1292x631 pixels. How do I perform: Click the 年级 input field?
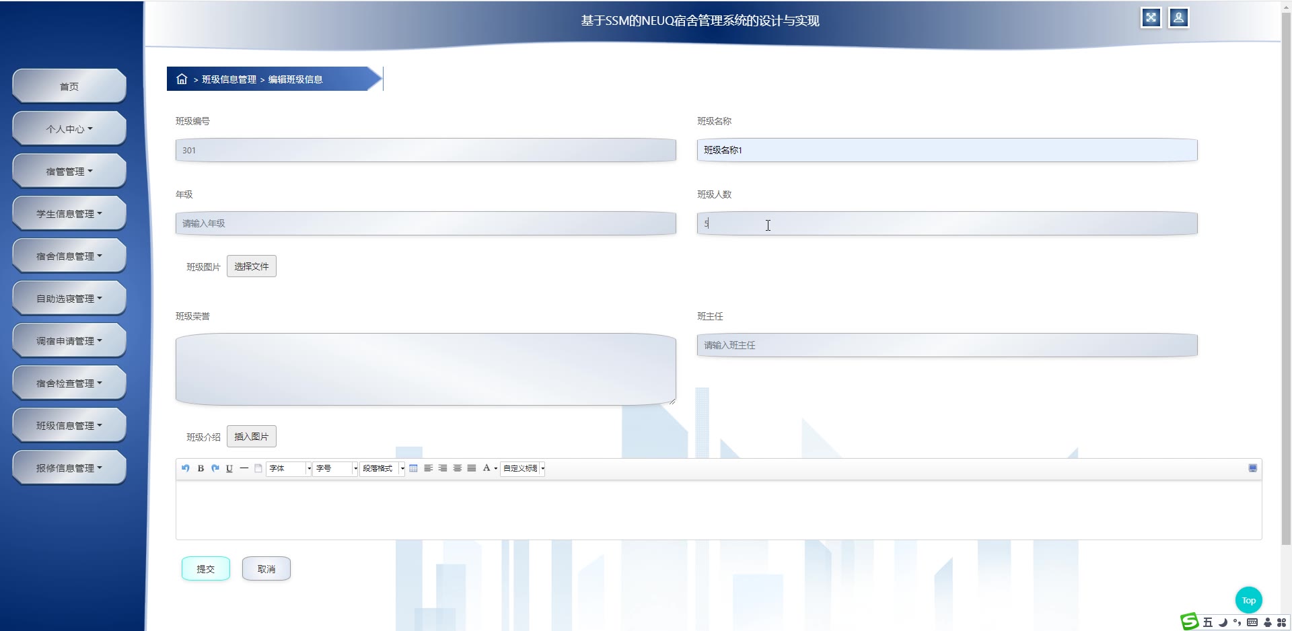click(426, 223)
